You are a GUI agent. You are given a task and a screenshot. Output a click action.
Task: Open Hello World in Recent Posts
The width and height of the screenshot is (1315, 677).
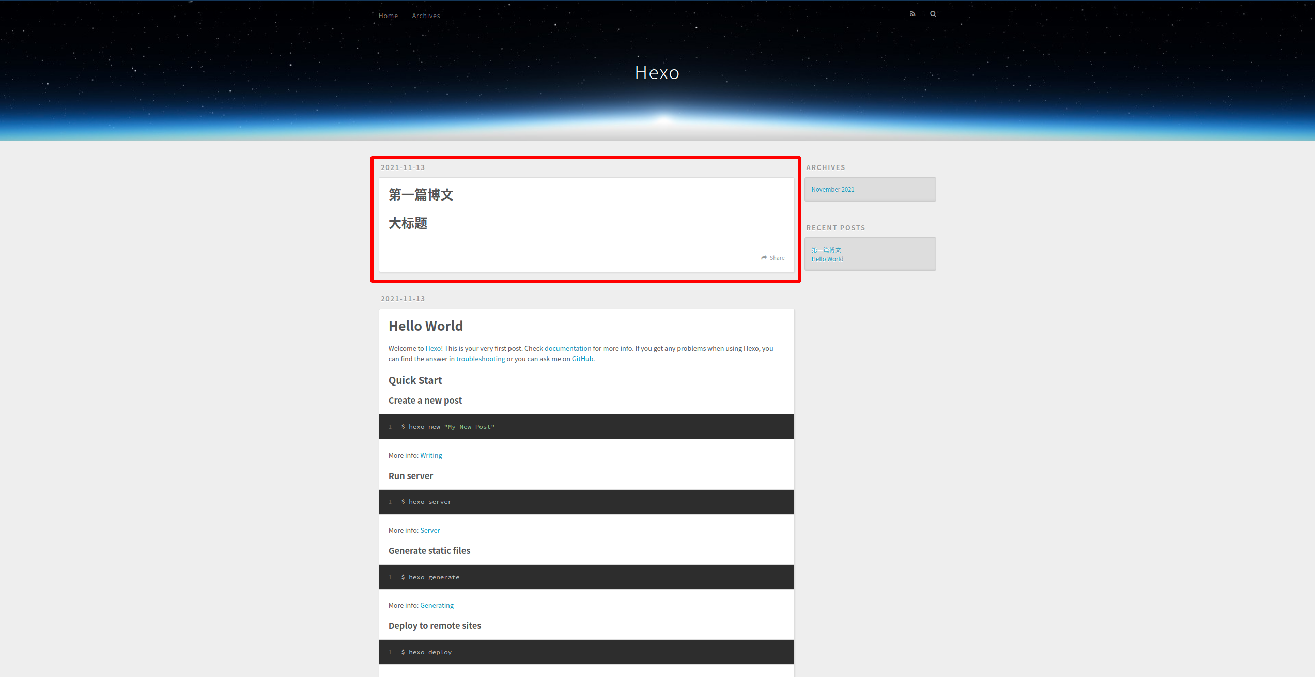tap(827, 259)
